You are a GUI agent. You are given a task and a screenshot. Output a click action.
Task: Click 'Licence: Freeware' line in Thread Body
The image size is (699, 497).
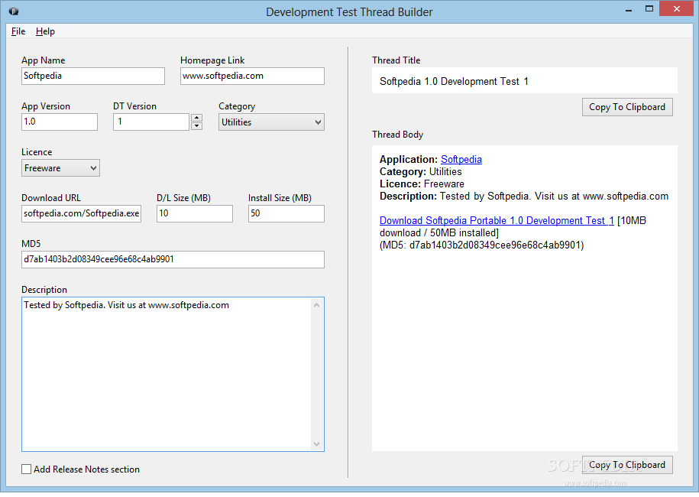pos(422,184)
